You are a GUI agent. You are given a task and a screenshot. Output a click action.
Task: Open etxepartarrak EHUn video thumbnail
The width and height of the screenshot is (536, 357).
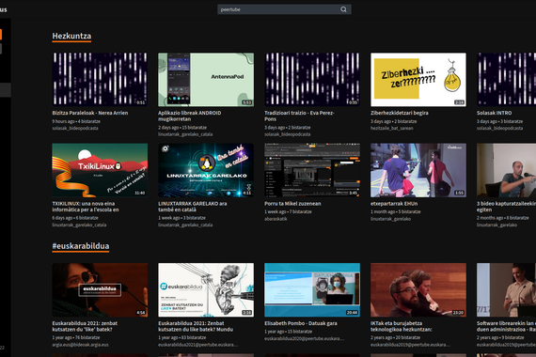[x=418, y=170]
